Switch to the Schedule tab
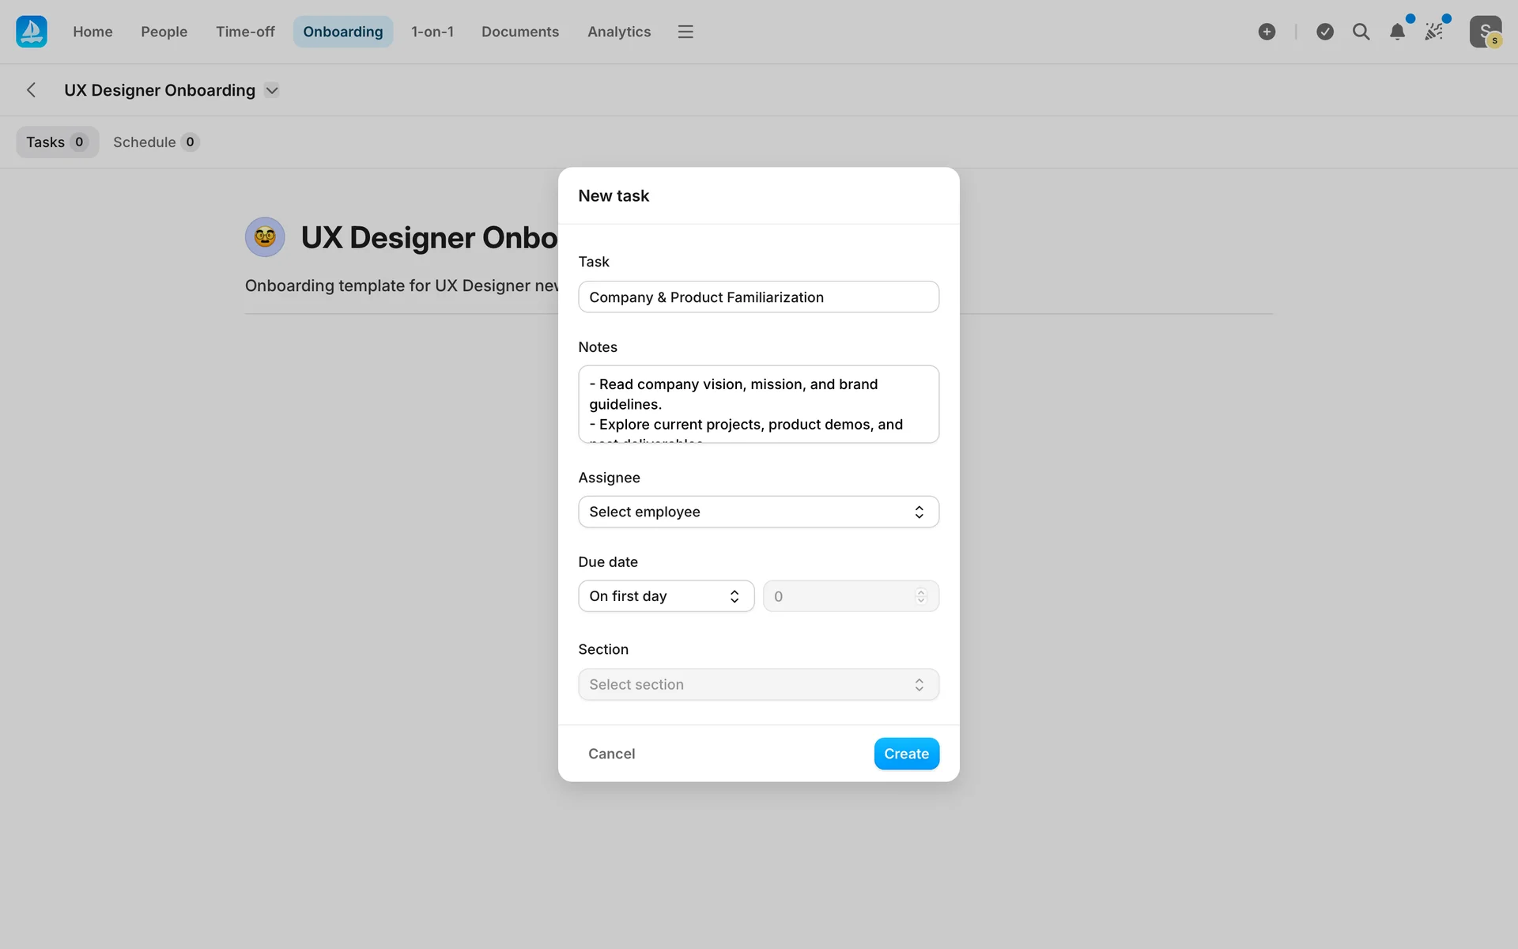The width and height of the screenshot is (1518, 949). (x=155, y=142)
